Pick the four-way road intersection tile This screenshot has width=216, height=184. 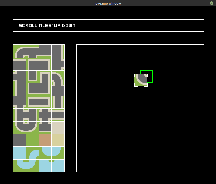click(45, 115)
